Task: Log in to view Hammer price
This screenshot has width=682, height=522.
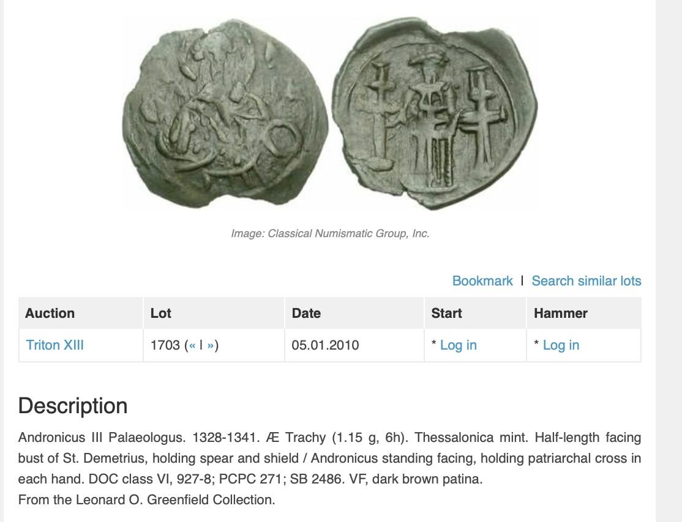Action: [561, 345]
